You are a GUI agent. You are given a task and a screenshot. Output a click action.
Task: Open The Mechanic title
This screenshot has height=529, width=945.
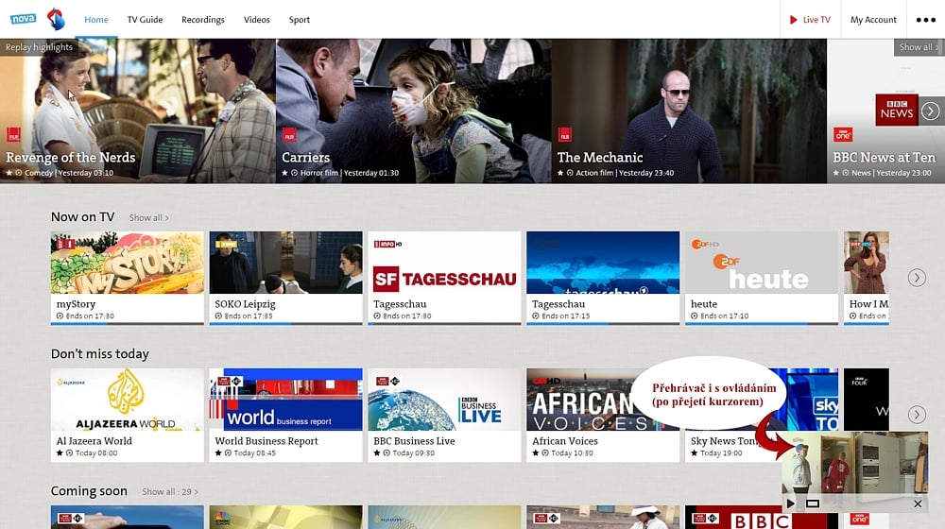(600, 157)
